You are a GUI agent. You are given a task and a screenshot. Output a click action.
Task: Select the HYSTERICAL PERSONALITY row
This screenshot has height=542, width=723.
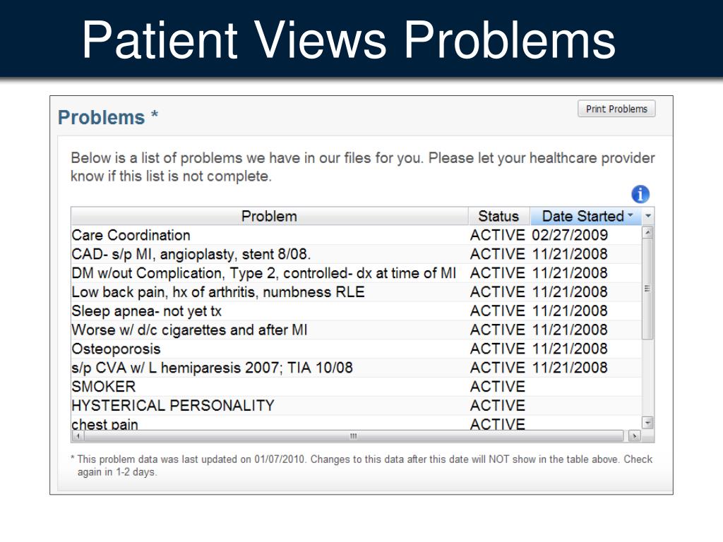coord(356,406)
